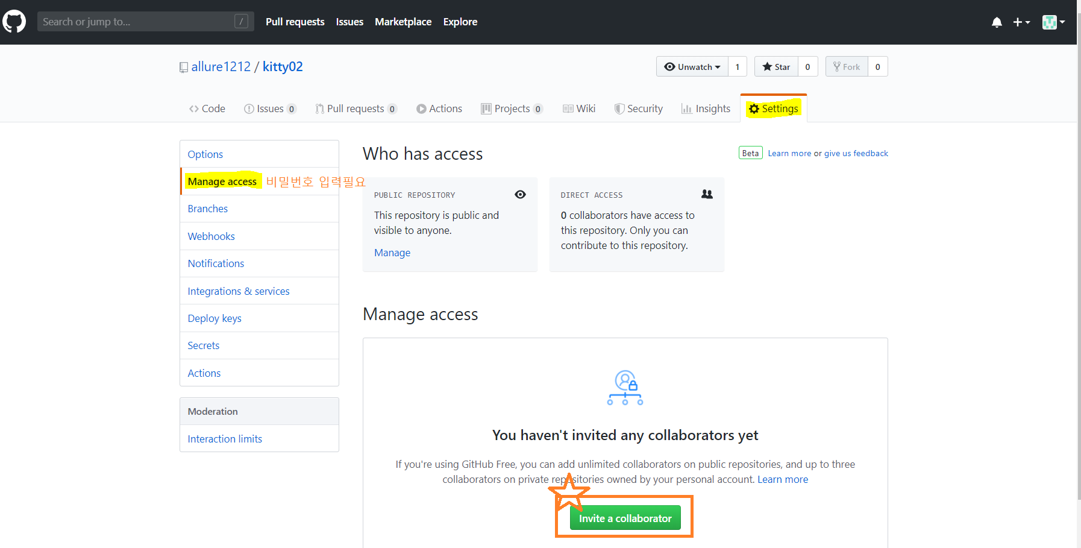Open the allure1212 owner profile link
1081x548 pixels.
[x=221, y=67]
